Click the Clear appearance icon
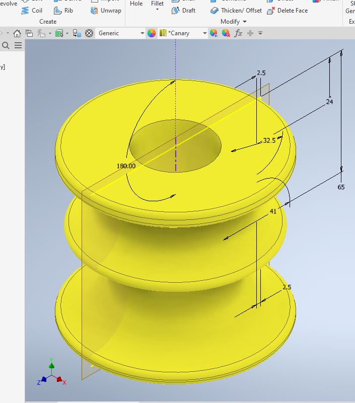The image size is (355, 403). pyautogui.click(x=226, y=33)
